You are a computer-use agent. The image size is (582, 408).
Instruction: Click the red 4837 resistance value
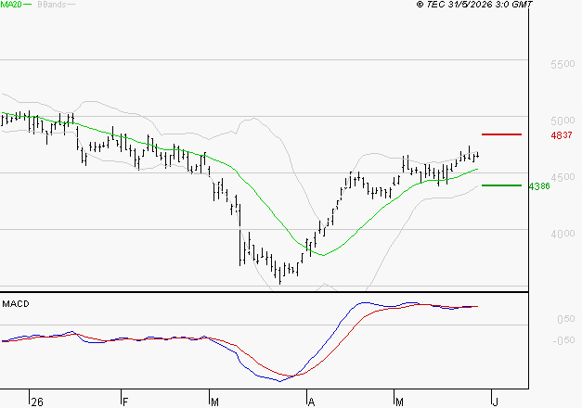click(x=562, y=135)
